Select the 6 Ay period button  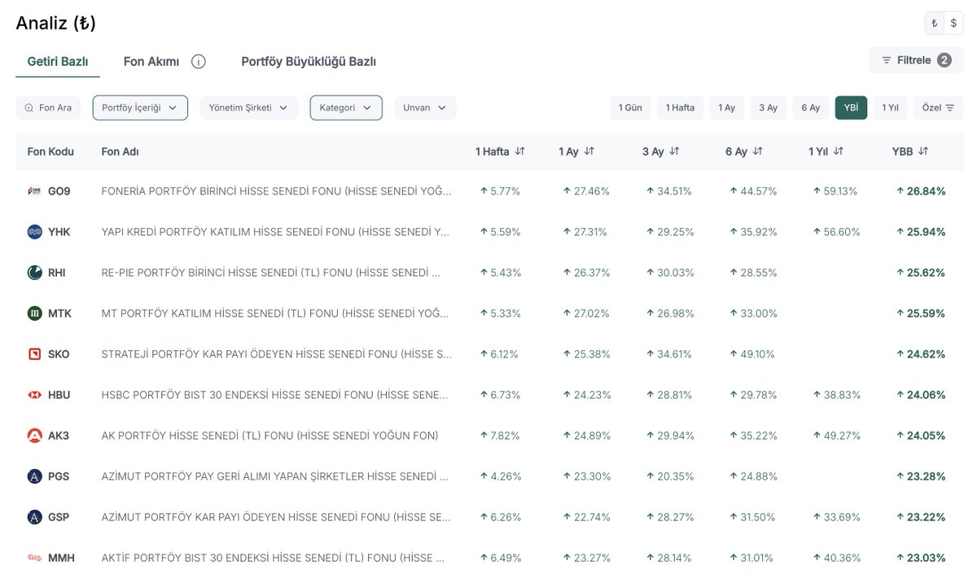pos(810,107)
